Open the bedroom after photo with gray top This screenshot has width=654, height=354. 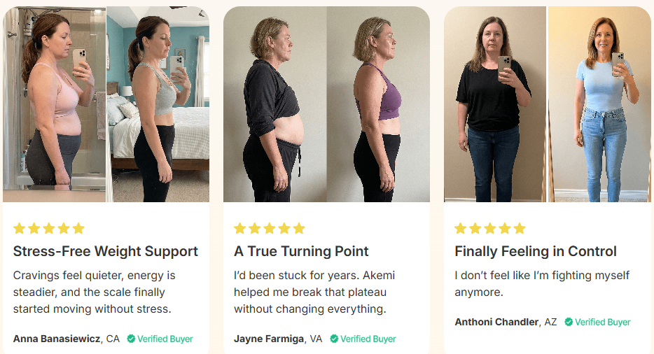point(158,104)
